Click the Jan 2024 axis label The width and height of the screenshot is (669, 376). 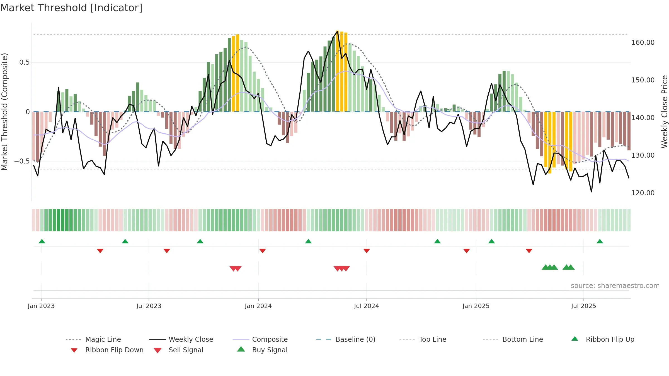point(258,306)
